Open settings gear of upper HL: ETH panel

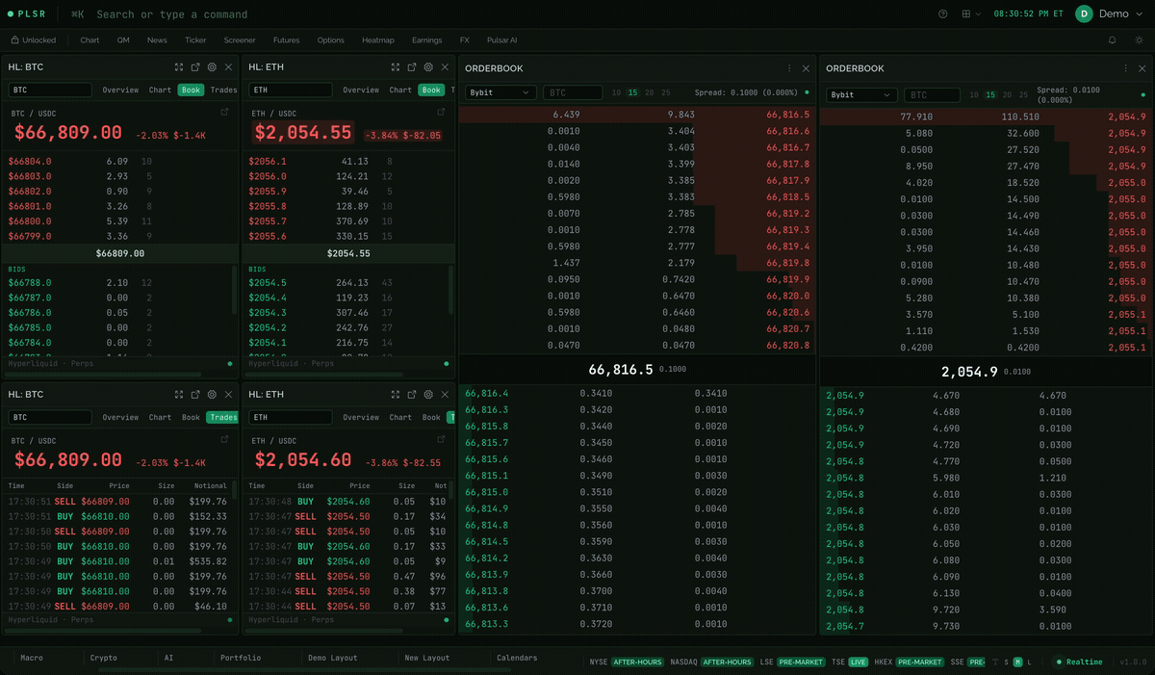pyautogui.click(x=428, y=67)
